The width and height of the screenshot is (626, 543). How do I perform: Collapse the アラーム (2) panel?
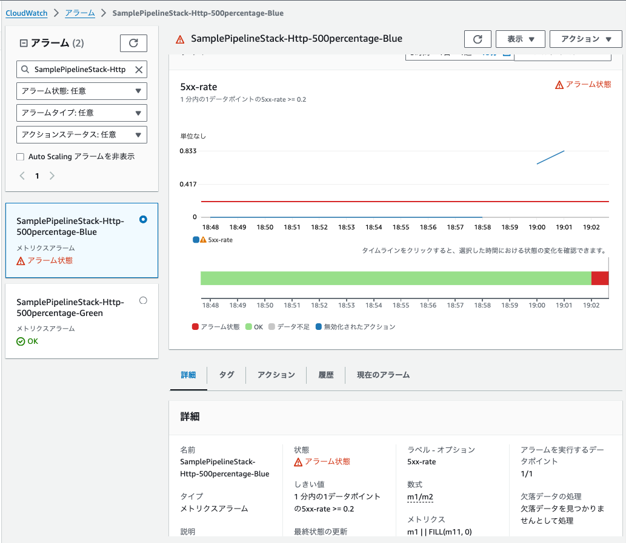tap(24, 43)
